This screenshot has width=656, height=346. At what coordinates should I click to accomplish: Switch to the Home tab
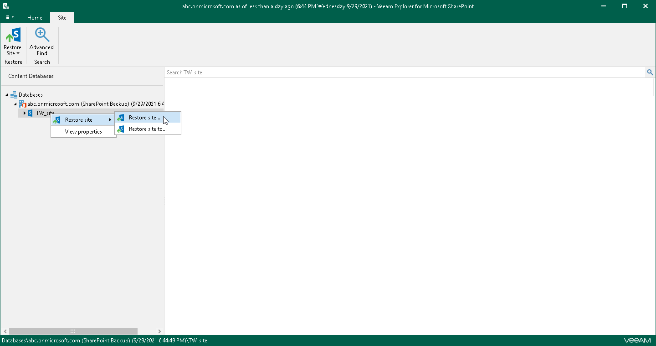[x=35, y=18]
